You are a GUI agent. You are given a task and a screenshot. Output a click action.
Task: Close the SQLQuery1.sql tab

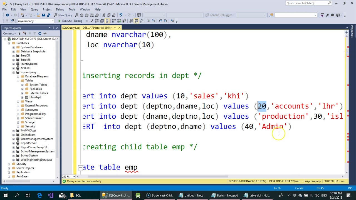tap(119, 28)
